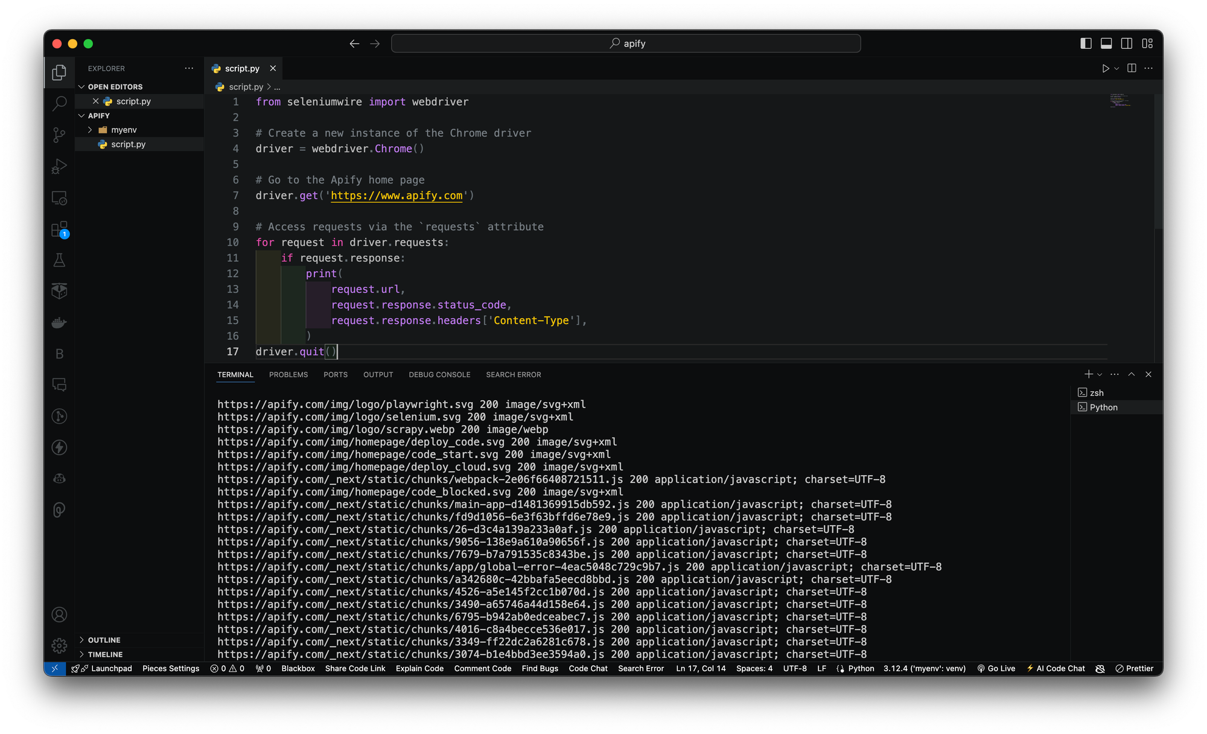Click Go Live in the status bar
The width and height of the screenshot is (1207, 734).
996,668
